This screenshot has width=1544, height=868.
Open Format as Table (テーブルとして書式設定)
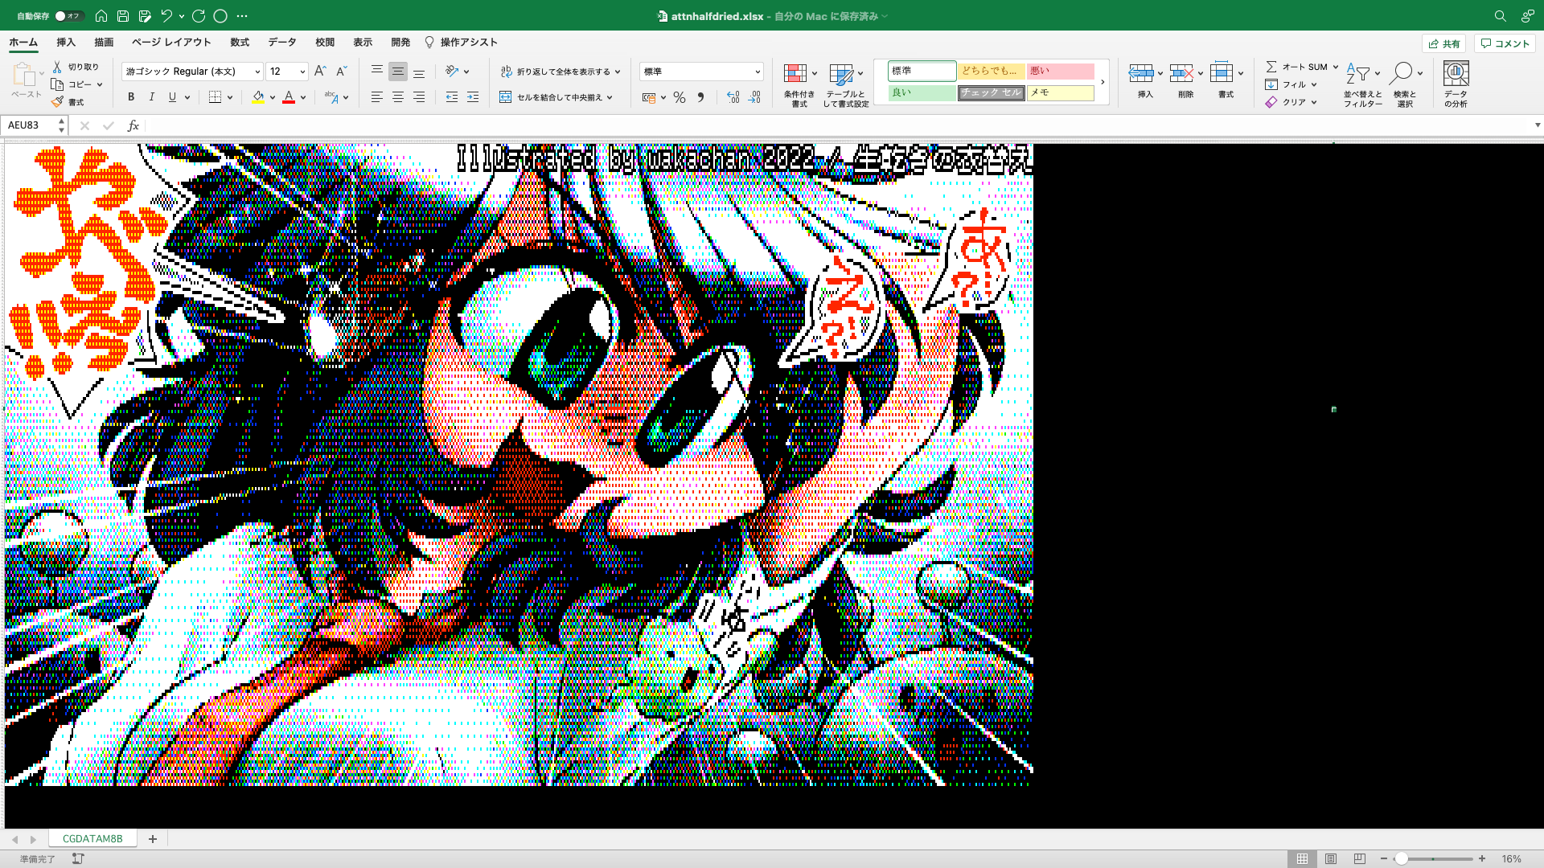coord(846,85)
